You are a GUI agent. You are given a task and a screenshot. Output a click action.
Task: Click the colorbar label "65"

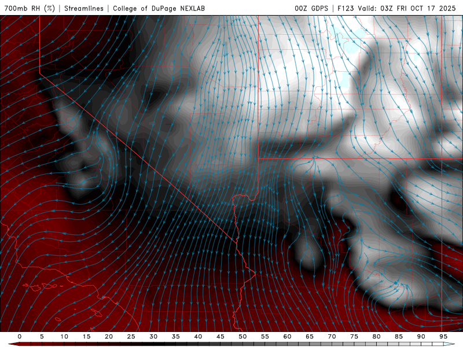(x=310, y=337)
